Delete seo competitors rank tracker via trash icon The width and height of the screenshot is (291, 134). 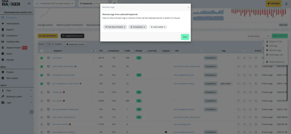point(256,83)
